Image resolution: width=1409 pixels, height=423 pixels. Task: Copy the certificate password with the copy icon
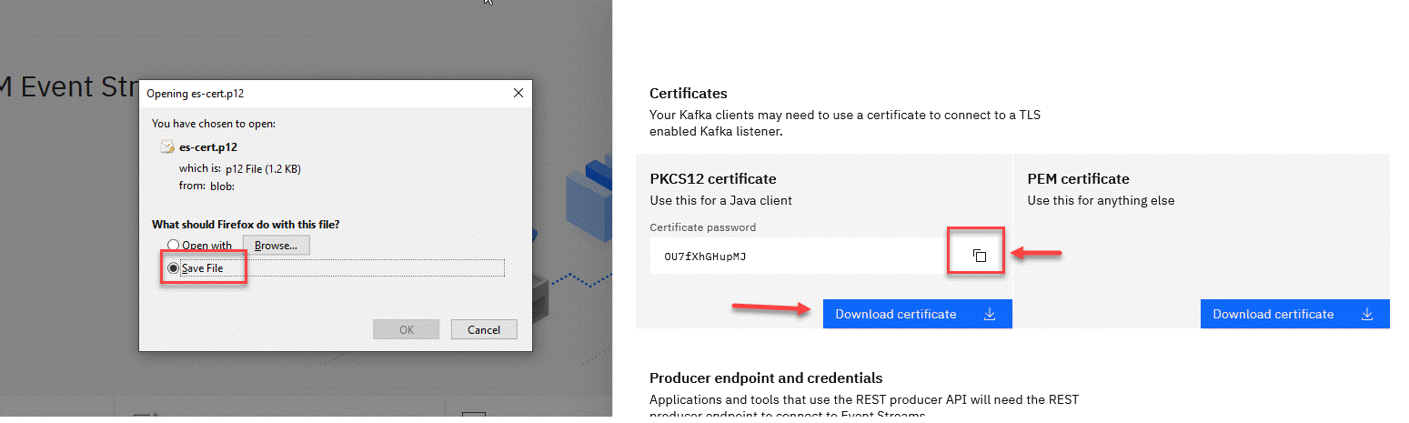[x=979, y=256]
